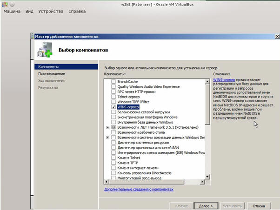Click the Далее > button
The image size is (280, 210).
pyautogui.click(x=206, y=206)
